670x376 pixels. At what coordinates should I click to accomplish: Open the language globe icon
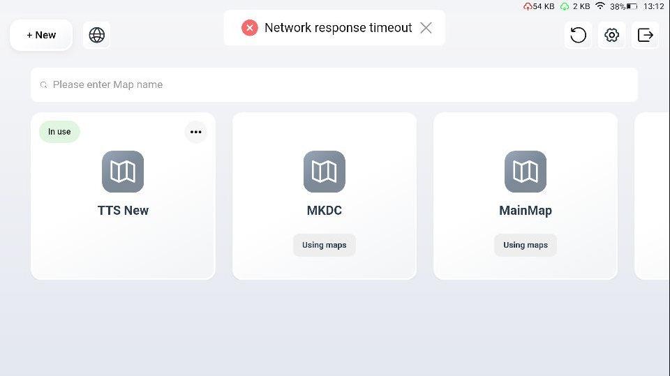[97, 35]
